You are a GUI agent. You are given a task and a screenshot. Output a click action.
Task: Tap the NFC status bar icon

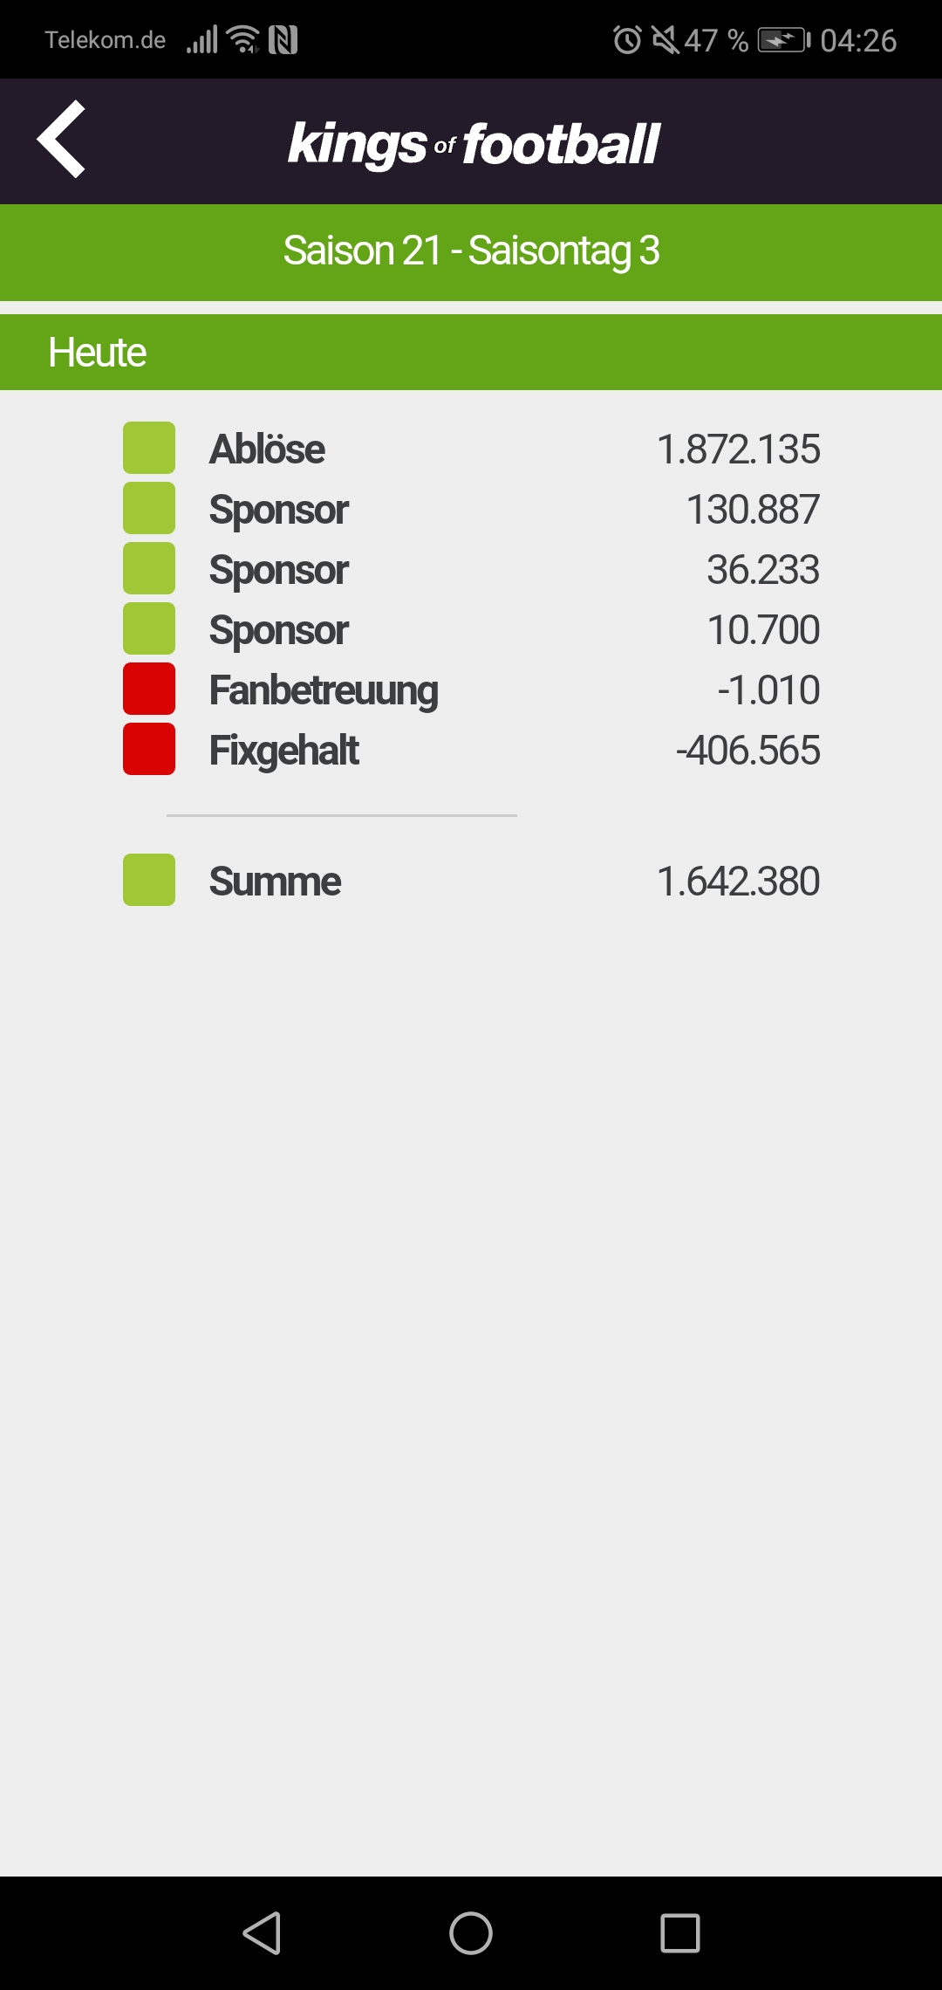pos(283,40)
